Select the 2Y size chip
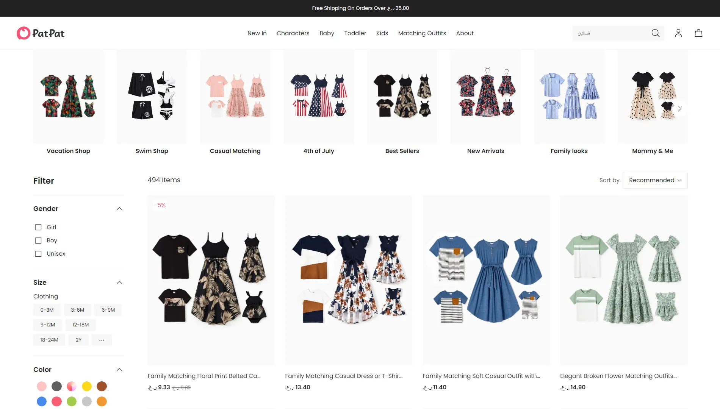 pyautogui.click(x=78, y=340)
